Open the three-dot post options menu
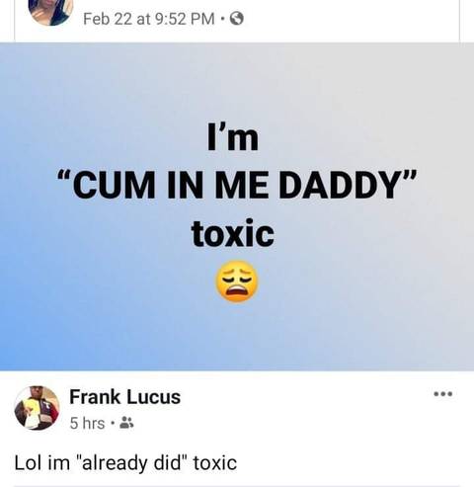The width and height of the screenshot is (474, 487). click(x=443, y=393)
